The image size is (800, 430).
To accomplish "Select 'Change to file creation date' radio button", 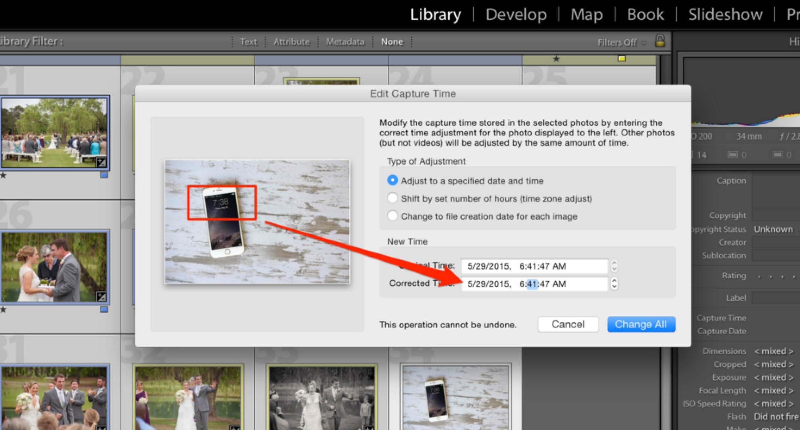I will (x=392, y=217).
